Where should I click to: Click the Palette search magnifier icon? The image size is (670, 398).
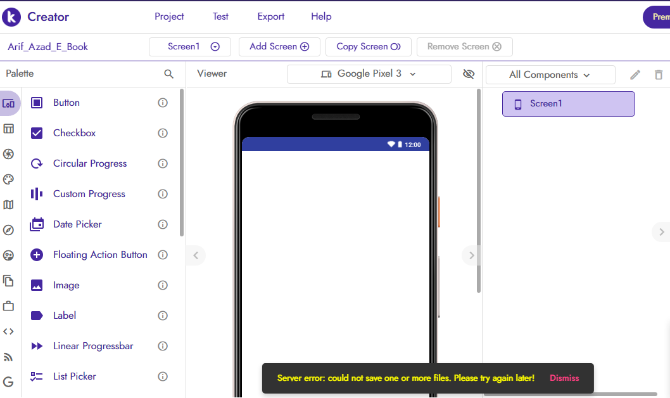(x=168, y=74)
